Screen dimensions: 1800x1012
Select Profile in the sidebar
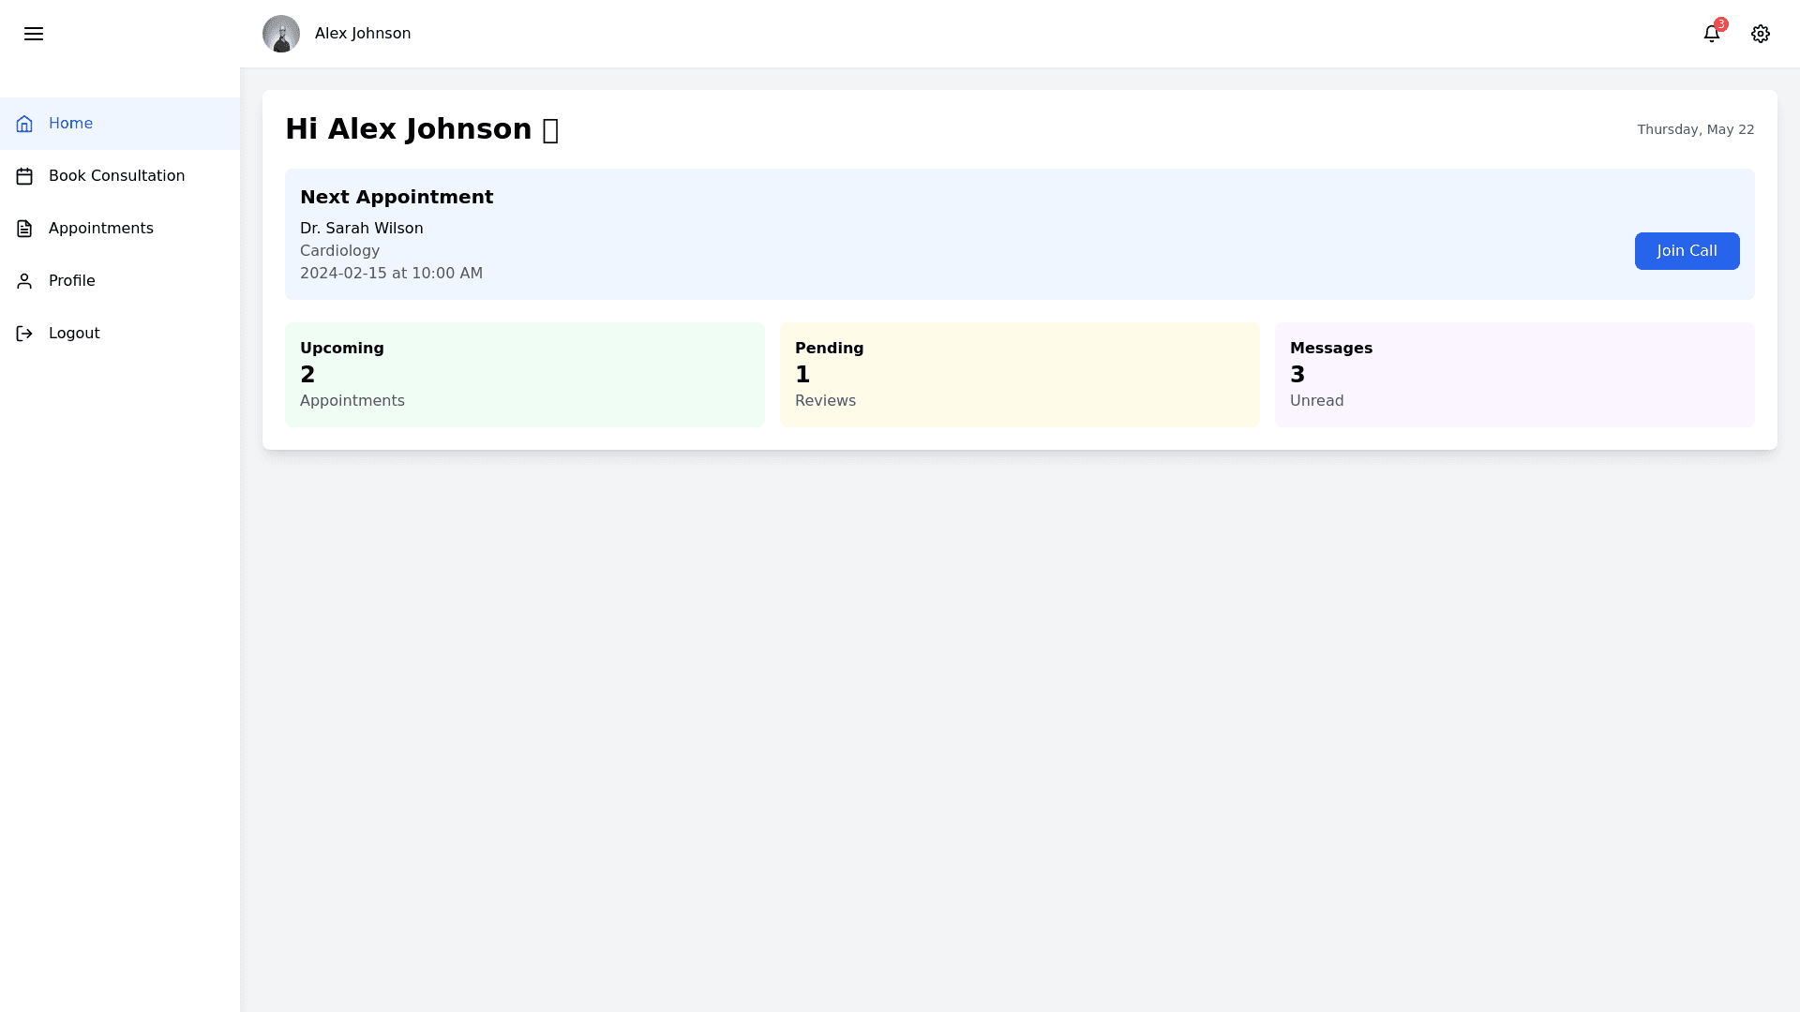[72, 281]
